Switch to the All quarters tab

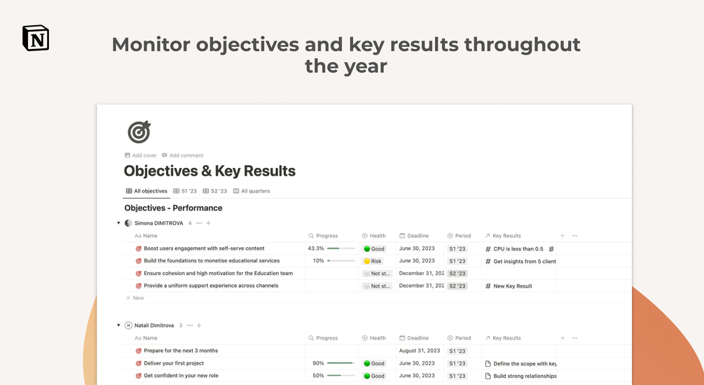click(251, 191)
